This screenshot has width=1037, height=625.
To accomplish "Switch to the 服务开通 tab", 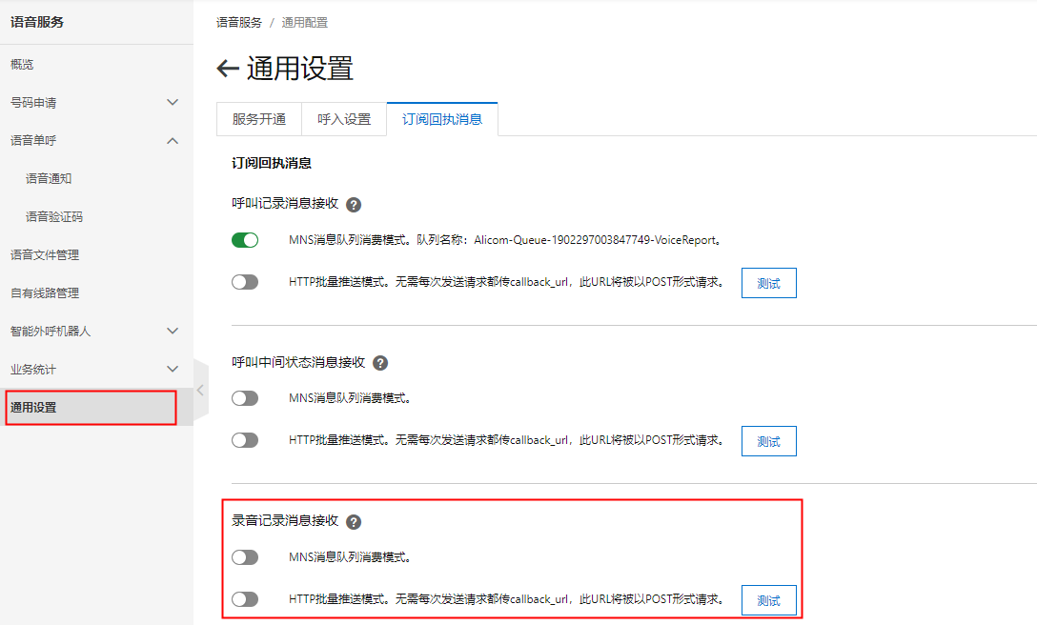I will (x=259, y=120).
